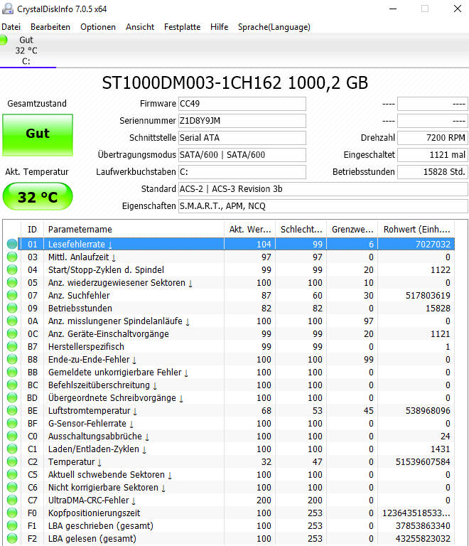469x546 pixels.
Task: Click status icon of Gemeldete unkorrigierbare Fehler row
Action: [x=12, y=372]
